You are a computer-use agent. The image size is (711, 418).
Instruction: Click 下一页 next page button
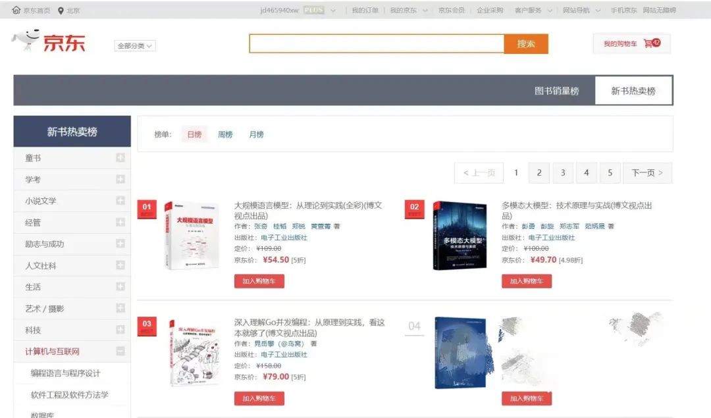[x=648, y=172]
